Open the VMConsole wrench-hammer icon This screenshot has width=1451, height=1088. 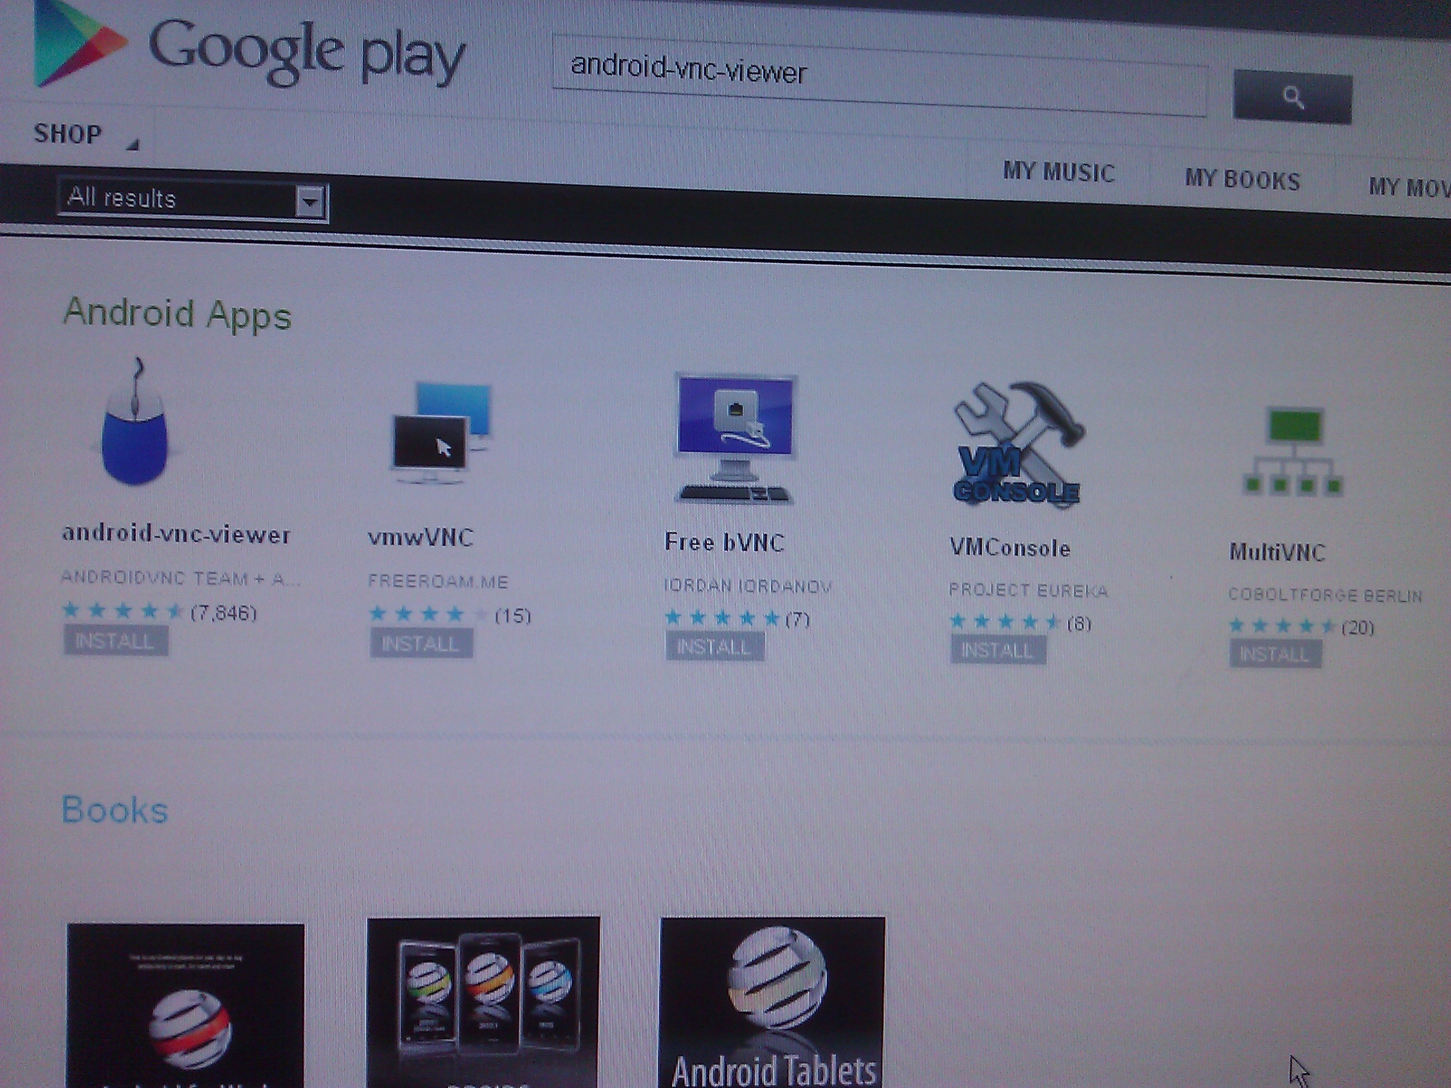pos(1017,443)
